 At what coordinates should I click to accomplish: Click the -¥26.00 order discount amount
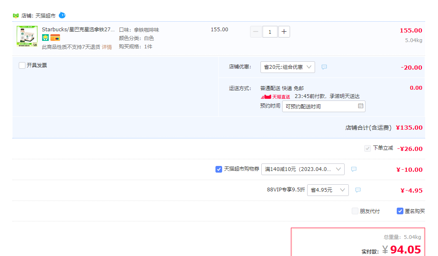410,149
